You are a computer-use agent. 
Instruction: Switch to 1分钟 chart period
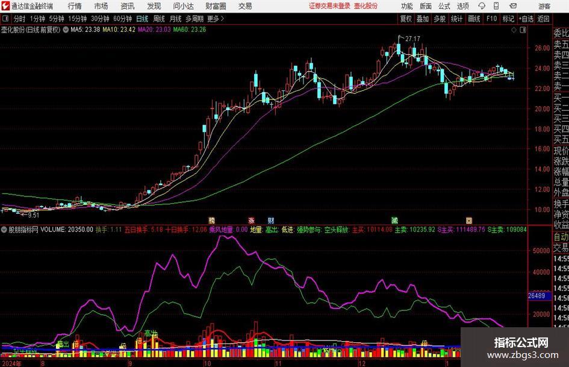[x=37, y=19]
